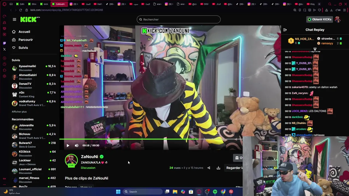Open ilyaselmaliki's followed channel

[x=34, y=68]
